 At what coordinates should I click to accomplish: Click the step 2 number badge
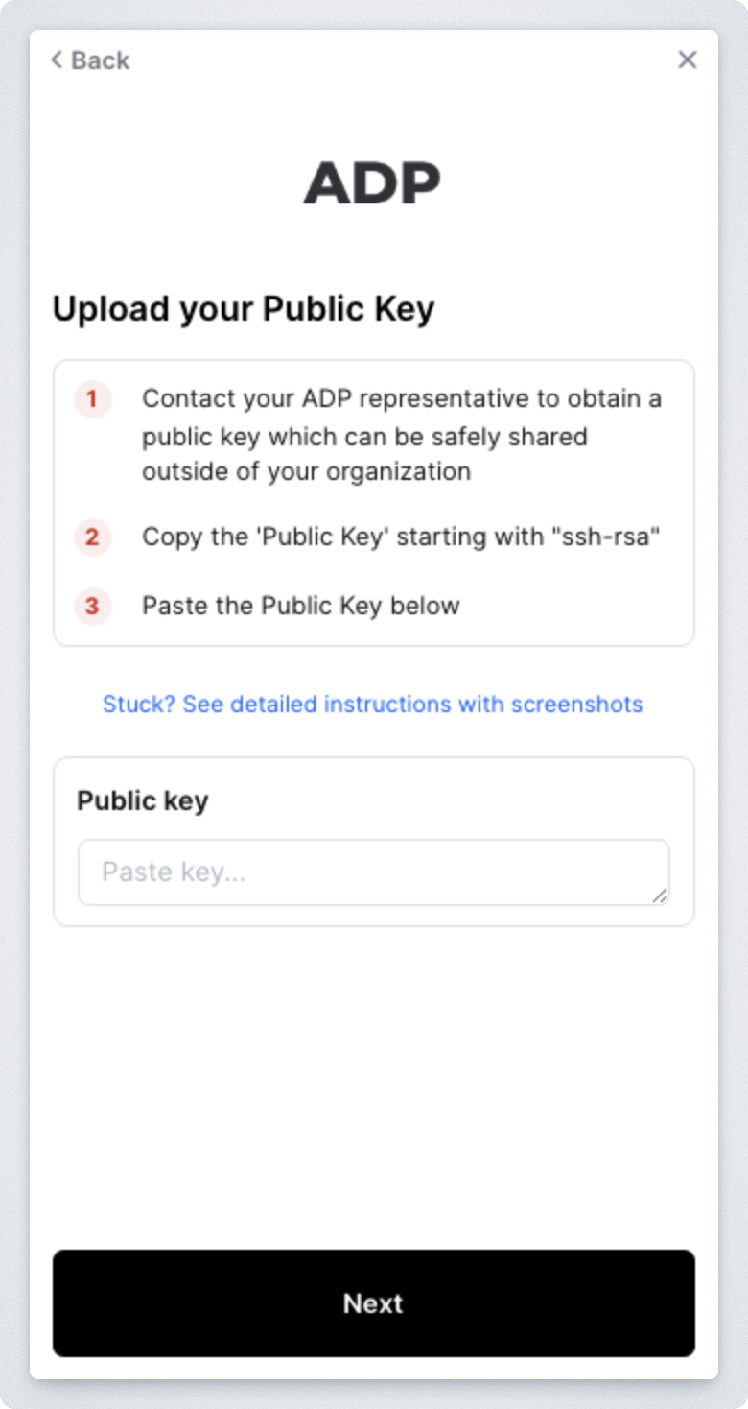pyautogui.click(x=92, y=537)
